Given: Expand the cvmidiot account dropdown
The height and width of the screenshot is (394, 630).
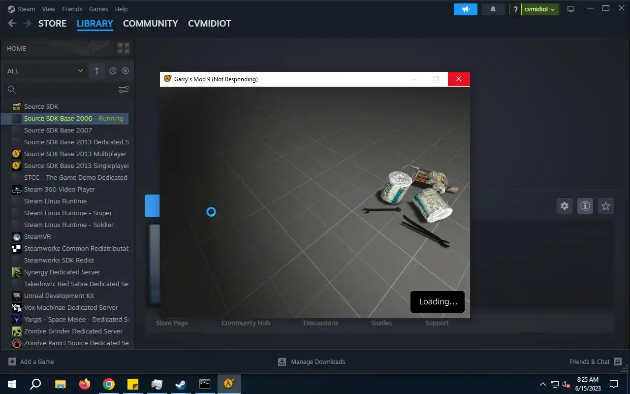Looking at the screenshot, I should [540, 9].
